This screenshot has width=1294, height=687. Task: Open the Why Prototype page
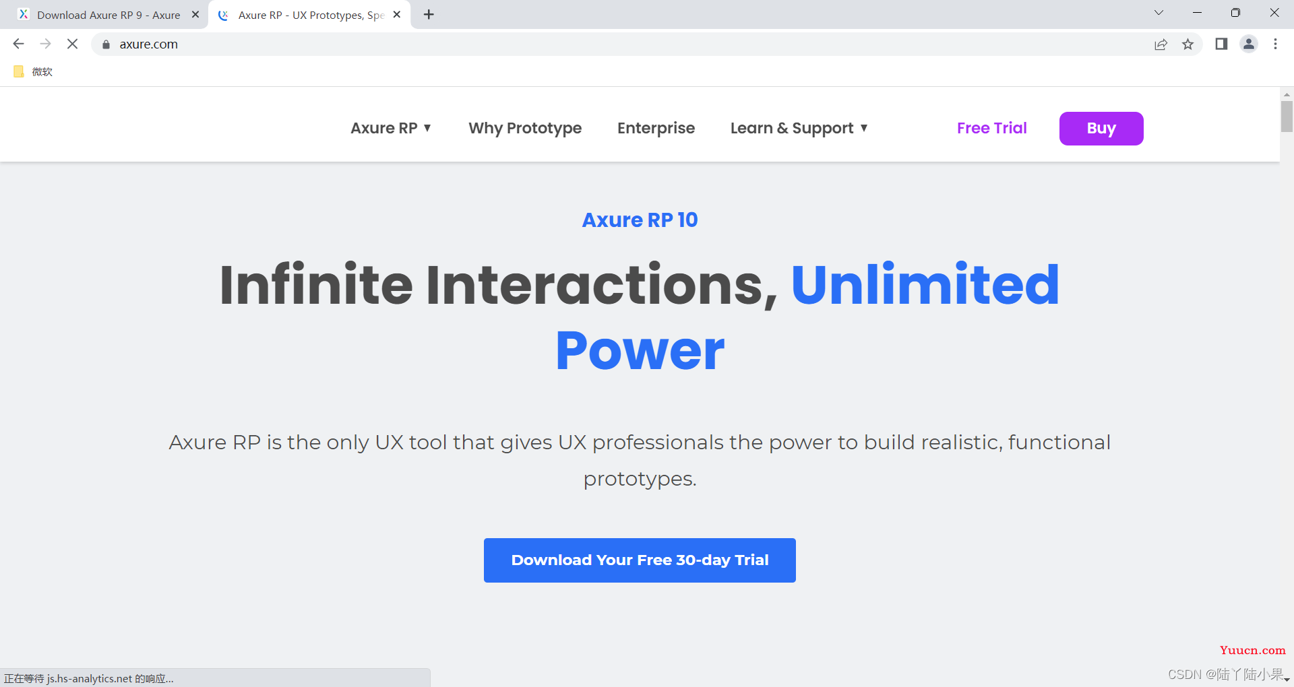click(525, 128)
